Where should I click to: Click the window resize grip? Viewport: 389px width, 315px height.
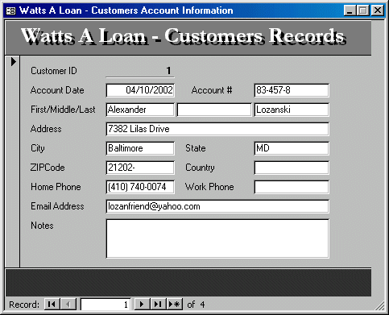coord(379,306)
